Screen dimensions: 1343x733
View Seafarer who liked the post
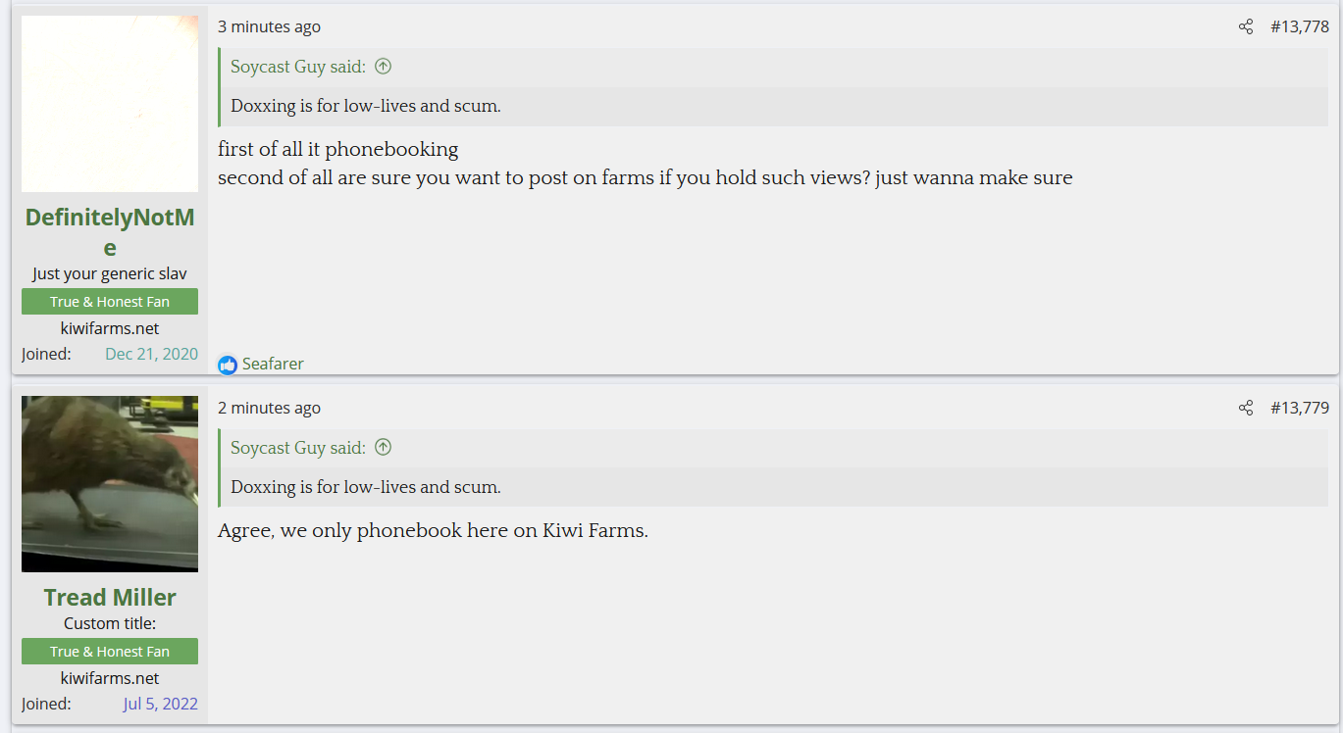tap(273, 365)
